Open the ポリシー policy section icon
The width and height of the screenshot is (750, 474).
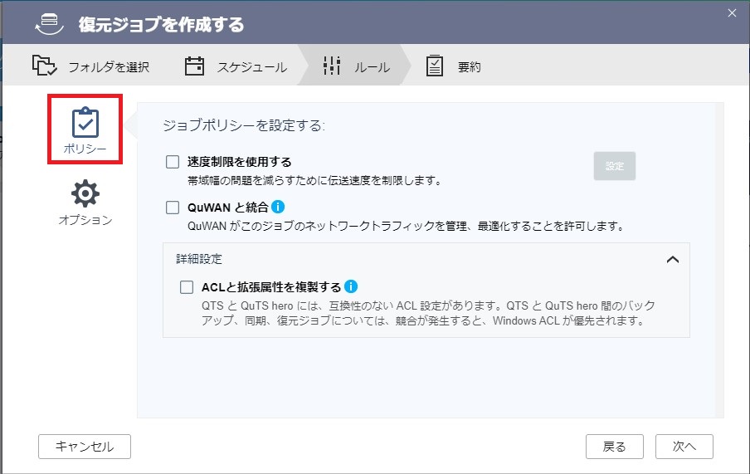(x=85, y=123)
